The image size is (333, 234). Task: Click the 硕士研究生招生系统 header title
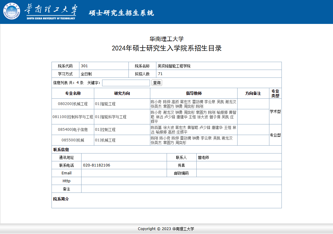coord(121,13)
